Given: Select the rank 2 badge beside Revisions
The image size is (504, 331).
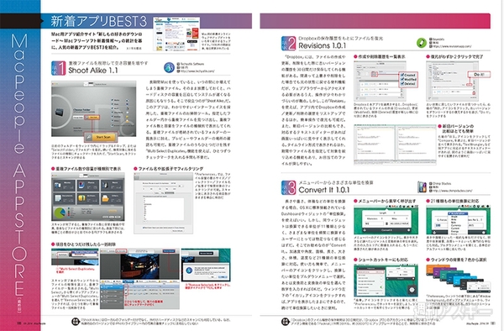Looking at the screenshot, I should tap(288, 43).
